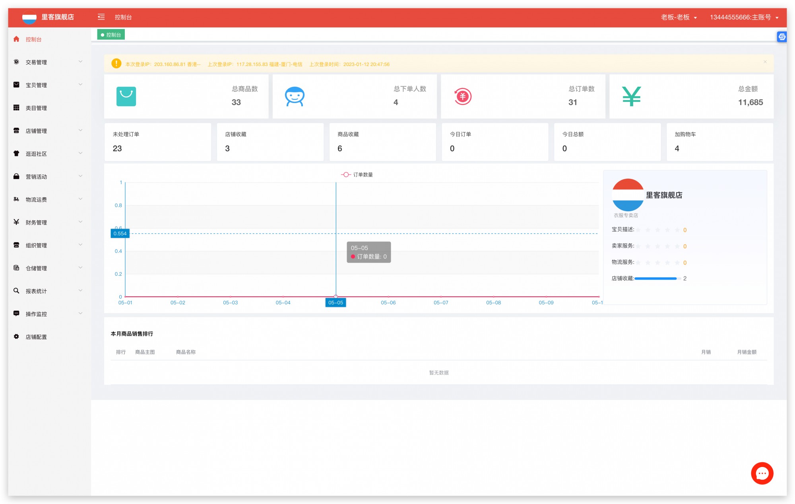Toggle the 订单数量 chart legend series
Screen dimensions: 795x504
tap(357, 175)
